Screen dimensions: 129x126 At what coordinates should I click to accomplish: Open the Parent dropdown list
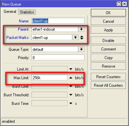[x=82, y=29]
